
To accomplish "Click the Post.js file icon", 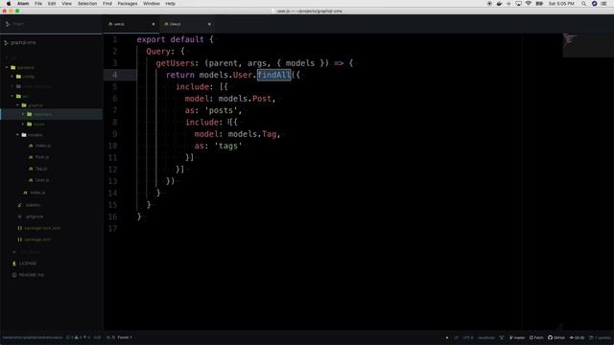I will pos(31,157).
